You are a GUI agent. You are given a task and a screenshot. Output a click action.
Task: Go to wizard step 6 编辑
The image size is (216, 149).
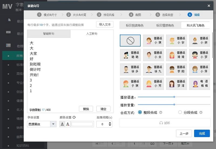click(194, 15)
